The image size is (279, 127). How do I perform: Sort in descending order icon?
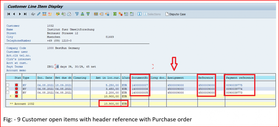point(88,14)
